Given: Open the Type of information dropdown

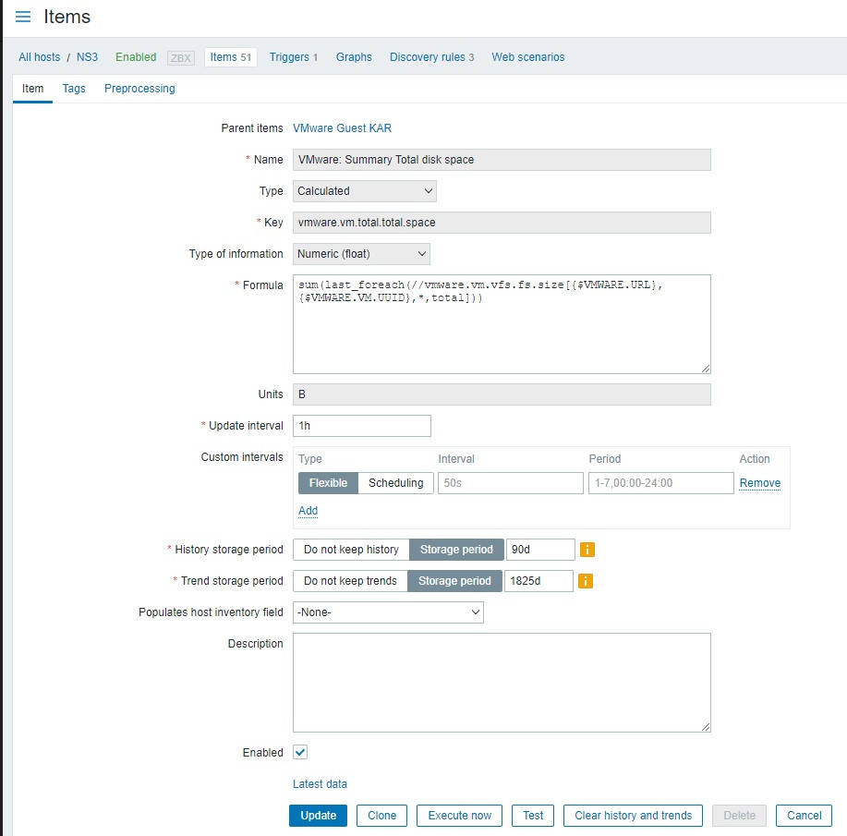Looking at the screenshot, I should click(361, 254).
